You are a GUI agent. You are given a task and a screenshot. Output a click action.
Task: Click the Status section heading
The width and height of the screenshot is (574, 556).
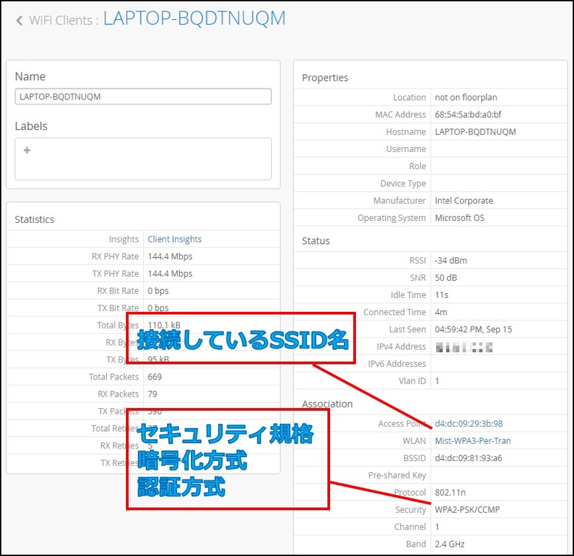[316, 241]
